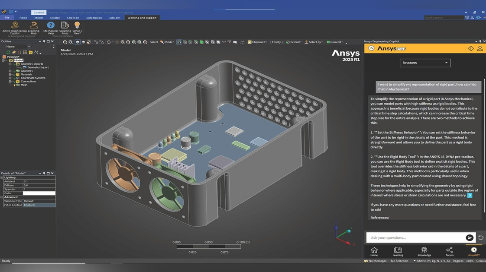The width and height of the screenshot is (486, 272).
Task: Open the Structures dropdown in Copilot
Action: (x=425, y=63)
